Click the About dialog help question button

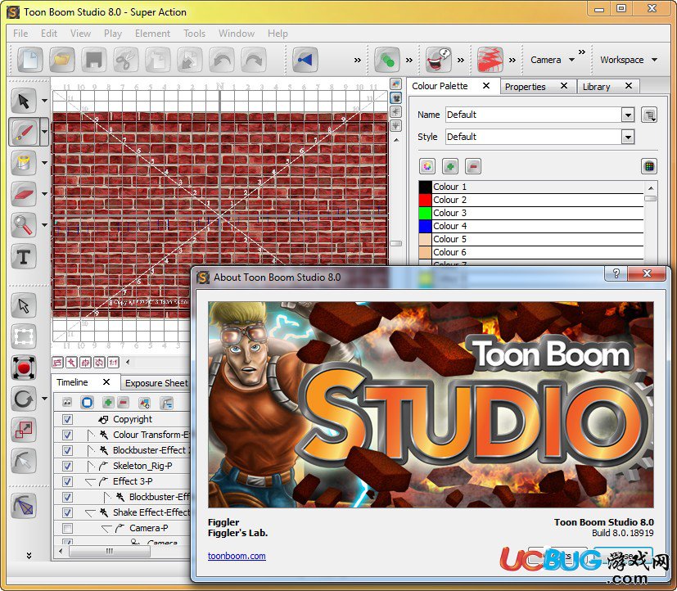(616, 273)
